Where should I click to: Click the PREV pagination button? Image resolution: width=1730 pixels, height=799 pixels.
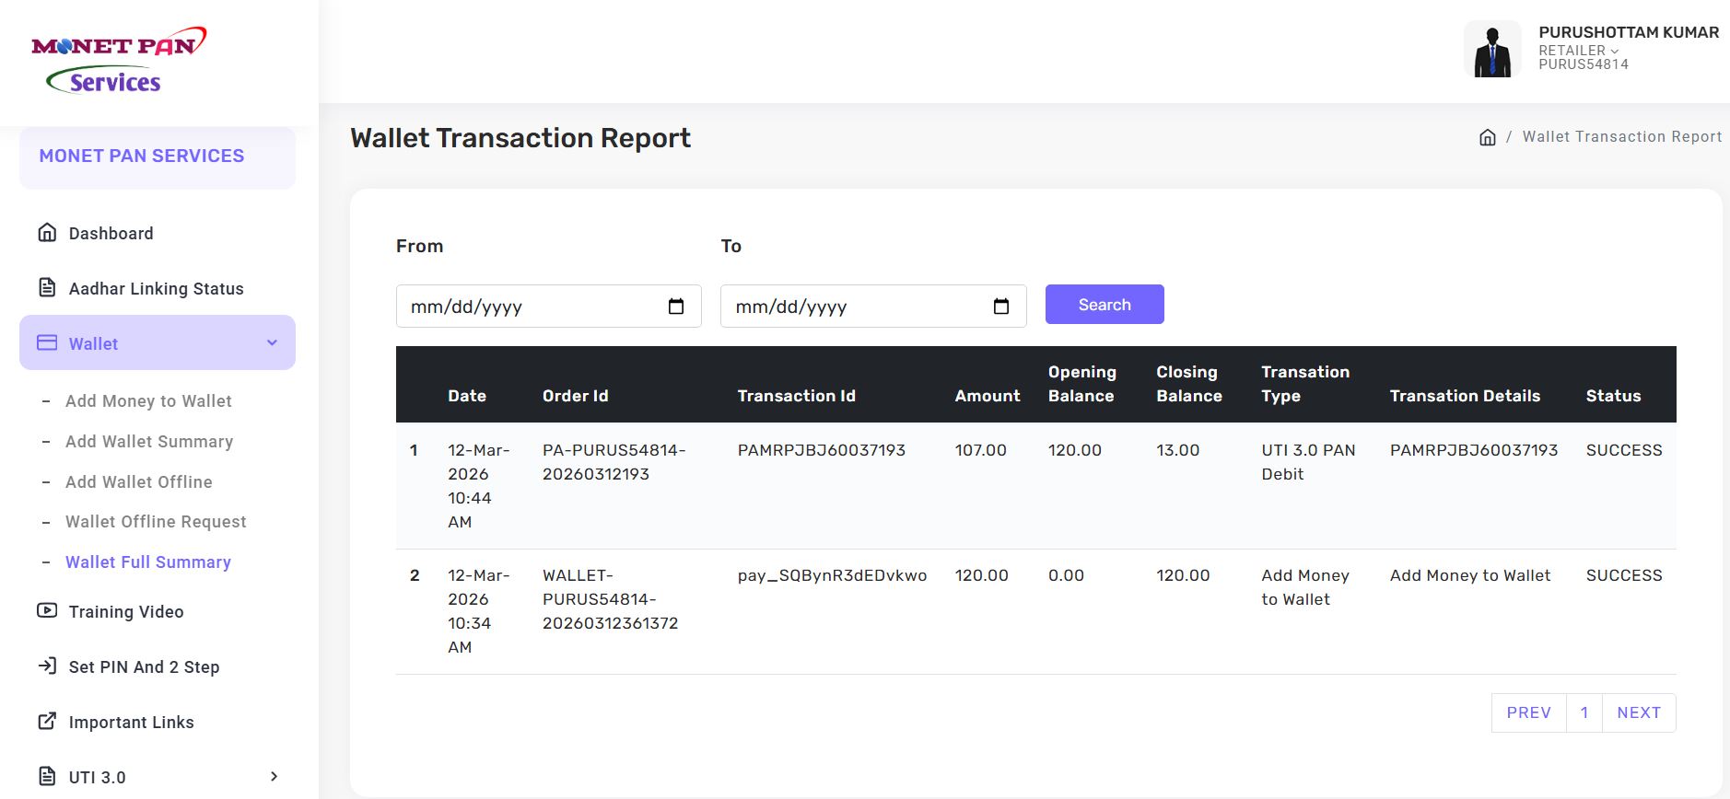[1528, 713]
